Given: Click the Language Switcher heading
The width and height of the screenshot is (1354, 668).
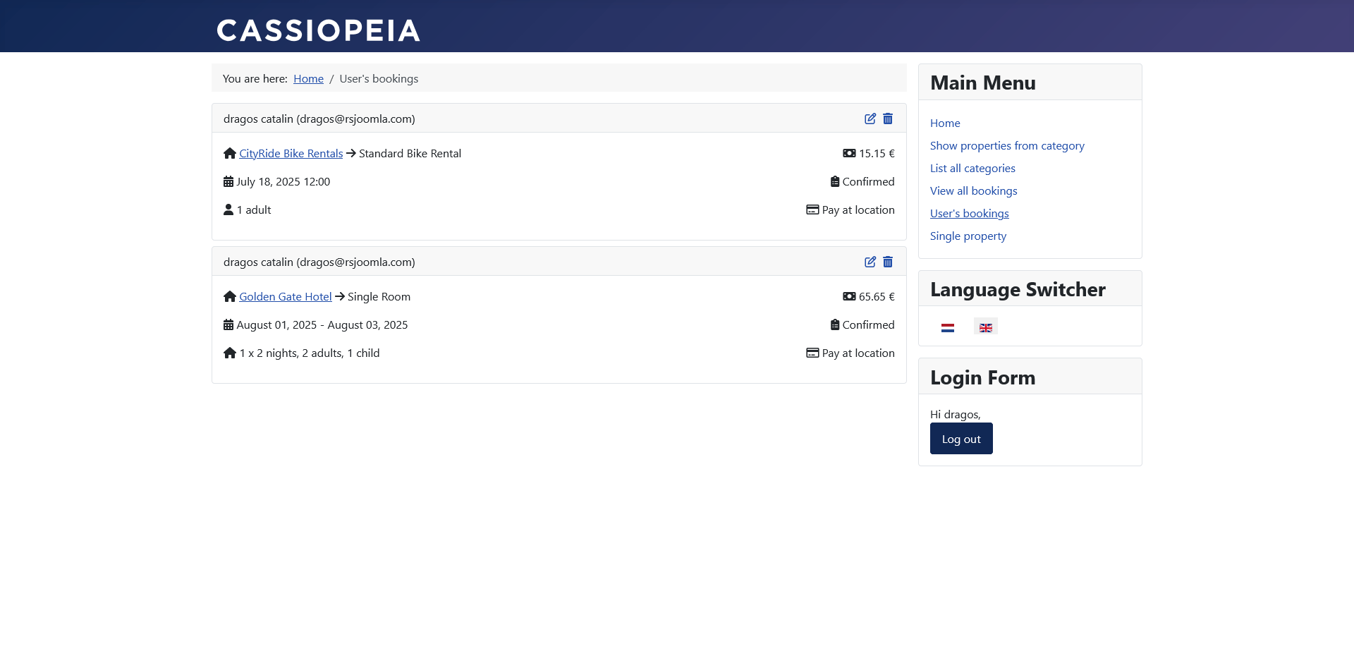Looking at the screenshot, I should (x=1018, y=289).
